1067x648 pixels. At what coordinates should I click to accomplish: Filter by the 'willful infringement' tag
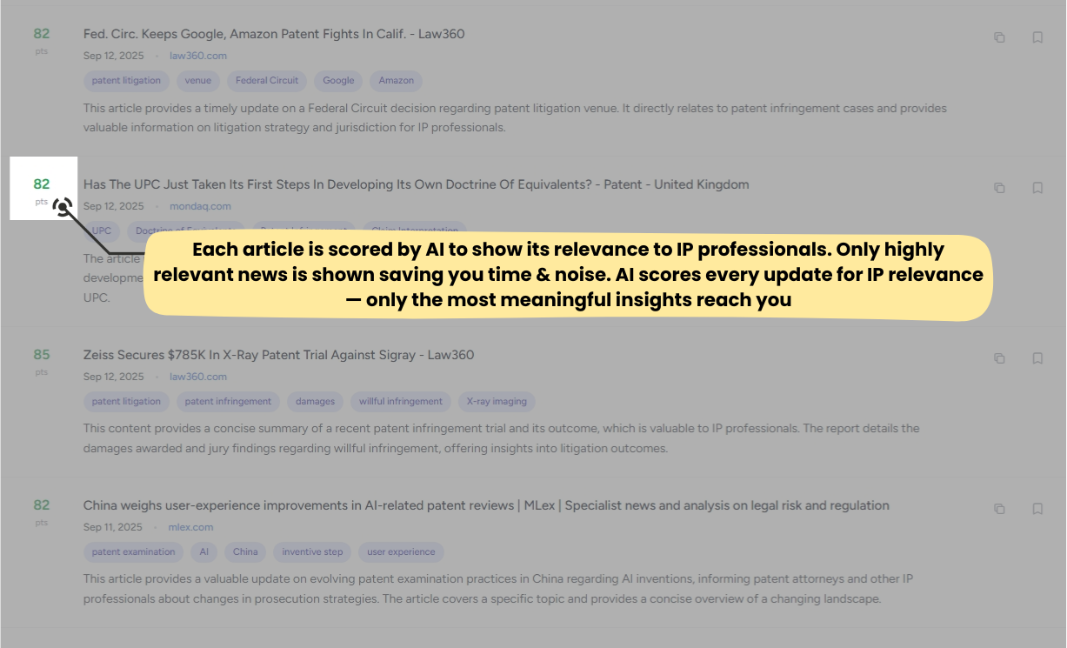(400, 402)
